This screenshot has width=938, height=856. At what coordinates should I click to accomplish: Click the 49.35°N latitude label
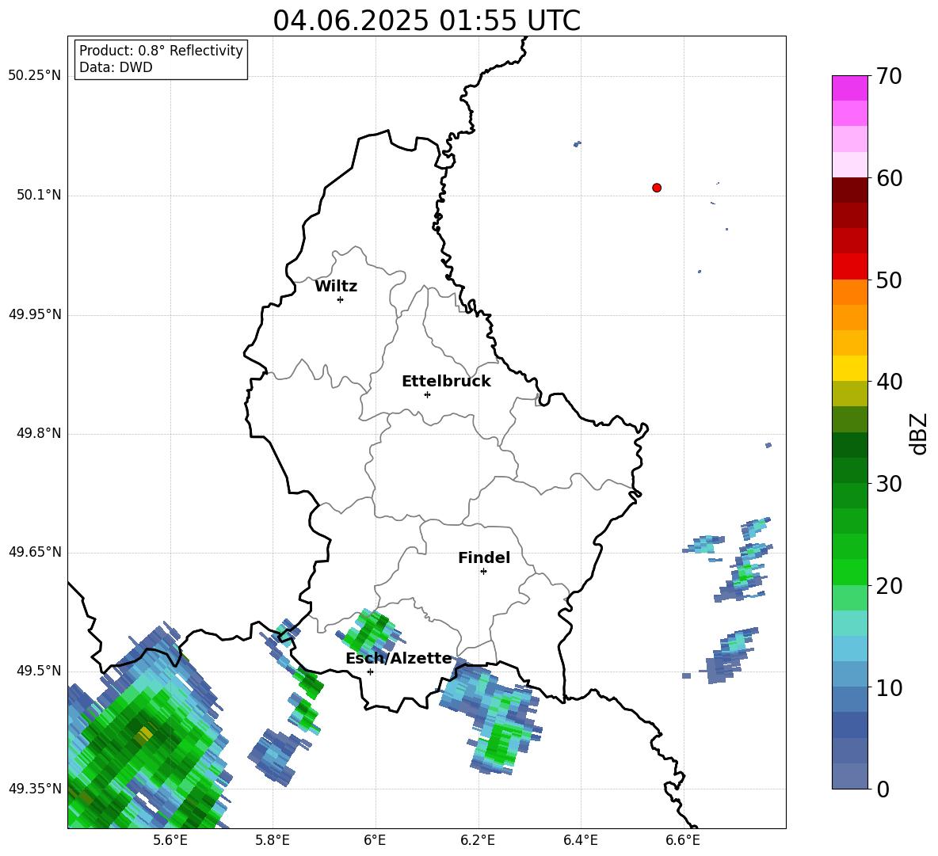click(x=34, y=789)
